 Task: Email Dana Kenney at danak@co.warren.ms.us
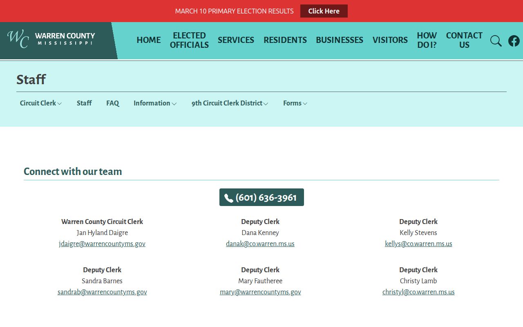pos(260,244)
